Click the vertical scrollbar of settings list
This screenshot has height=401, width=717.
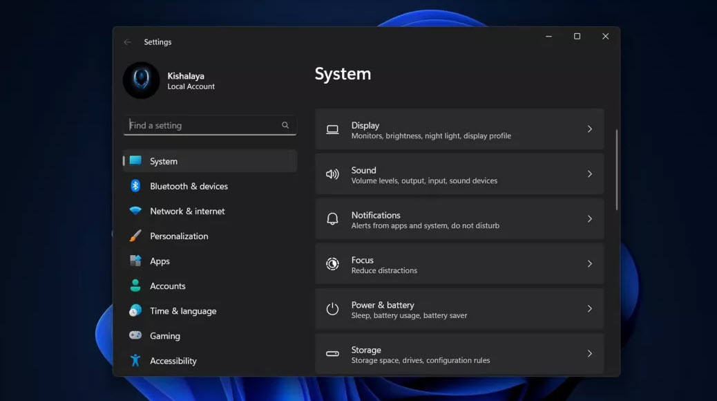(616, 169)
